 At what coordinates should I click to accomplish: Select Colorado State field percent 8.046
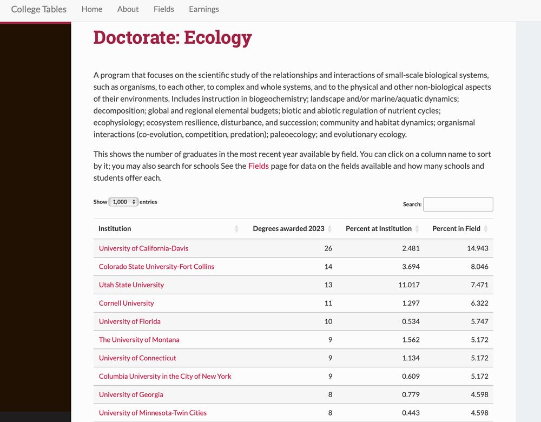click(x=479, y=267)
